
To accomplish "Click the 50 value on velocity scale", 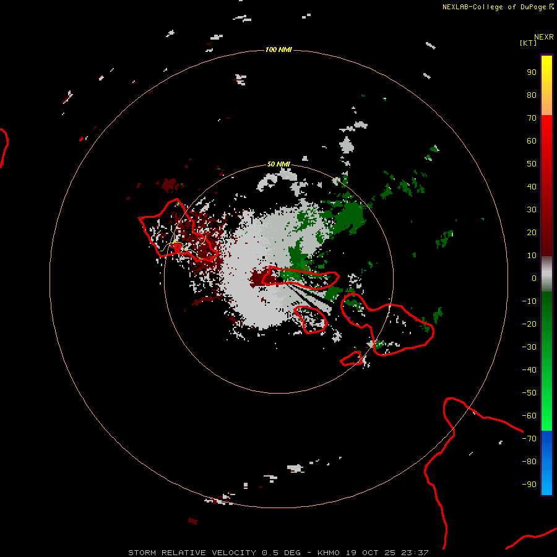I will click(x=532, y=164).
